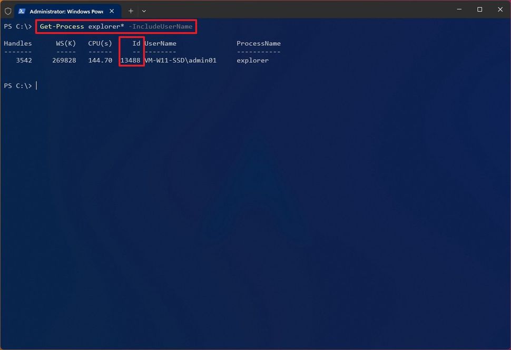Click the CPU(s) column header

100,43
